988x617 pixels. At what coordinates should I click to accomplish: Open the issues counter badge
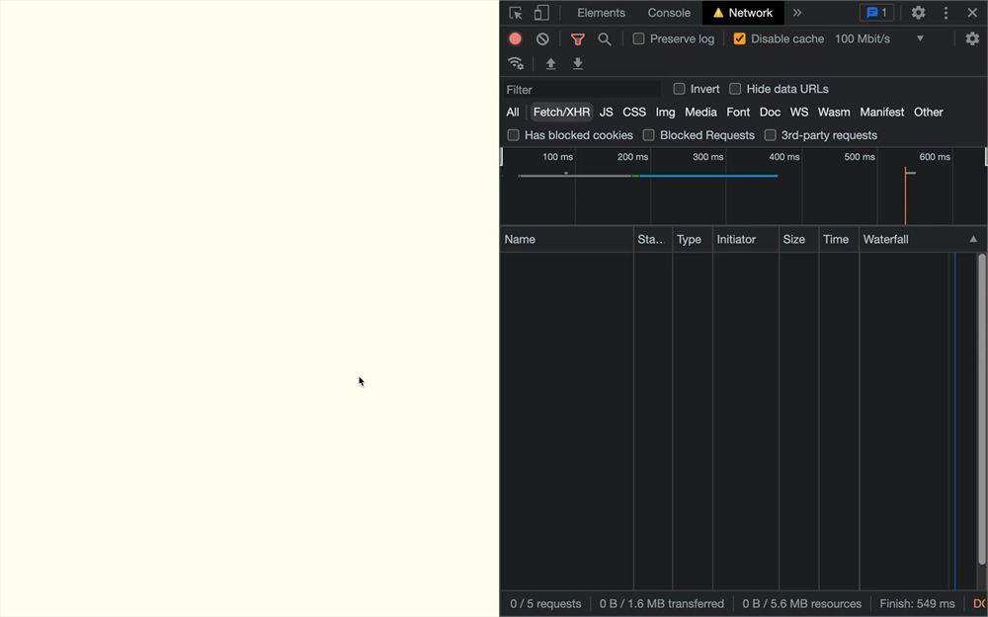coord(876,13)
